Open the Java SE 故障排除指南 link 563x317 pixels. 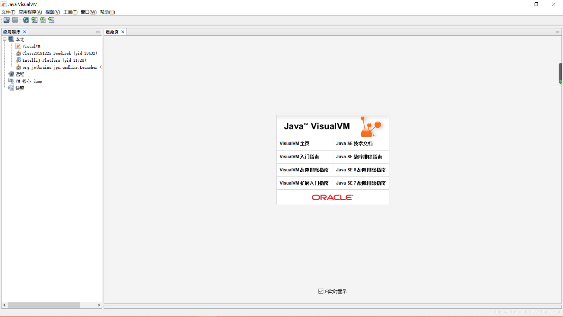(x=359, y=157)
